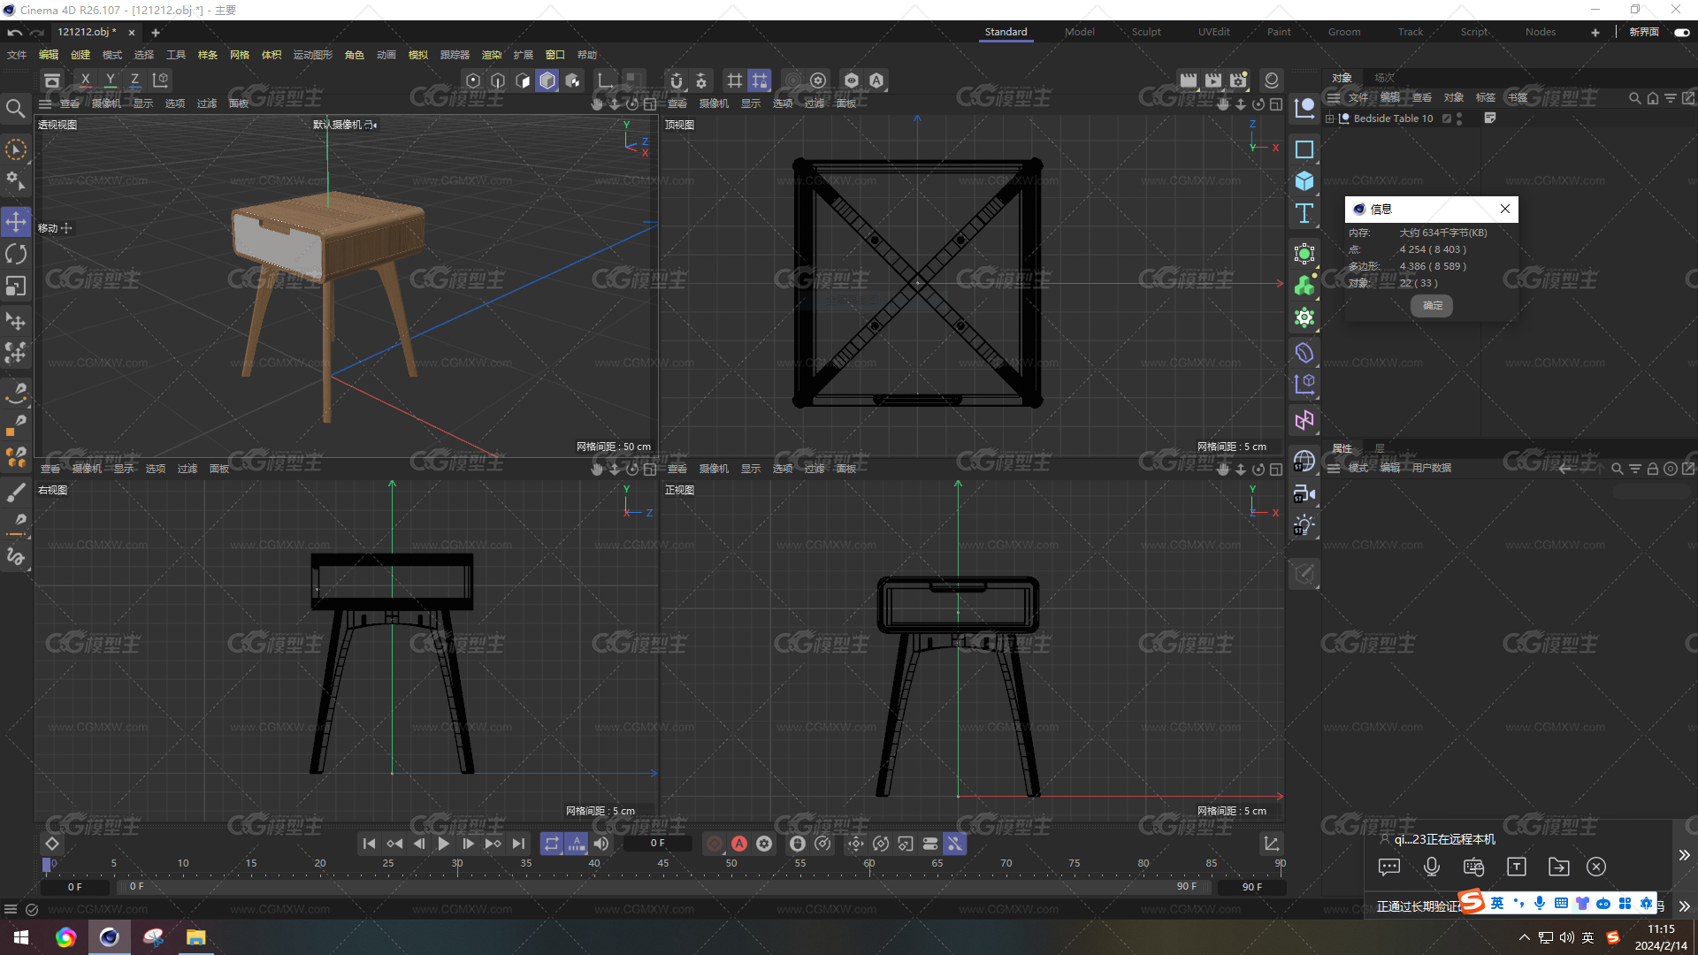Image resolution: width=1698 pixels, height=955 pixels.
Task: Open Attributes panel hamburger menu
Action: click(x=1334, y=468)
